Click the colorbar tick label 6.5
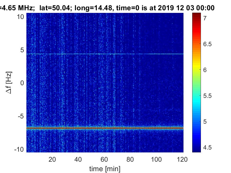Viewport: 231px width, 173px height. click(x=208, y=44)
